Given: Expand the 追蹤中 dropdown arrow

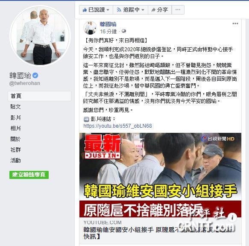Looking at the screenshot, I should pyautogui.click(x=143, y=10).
